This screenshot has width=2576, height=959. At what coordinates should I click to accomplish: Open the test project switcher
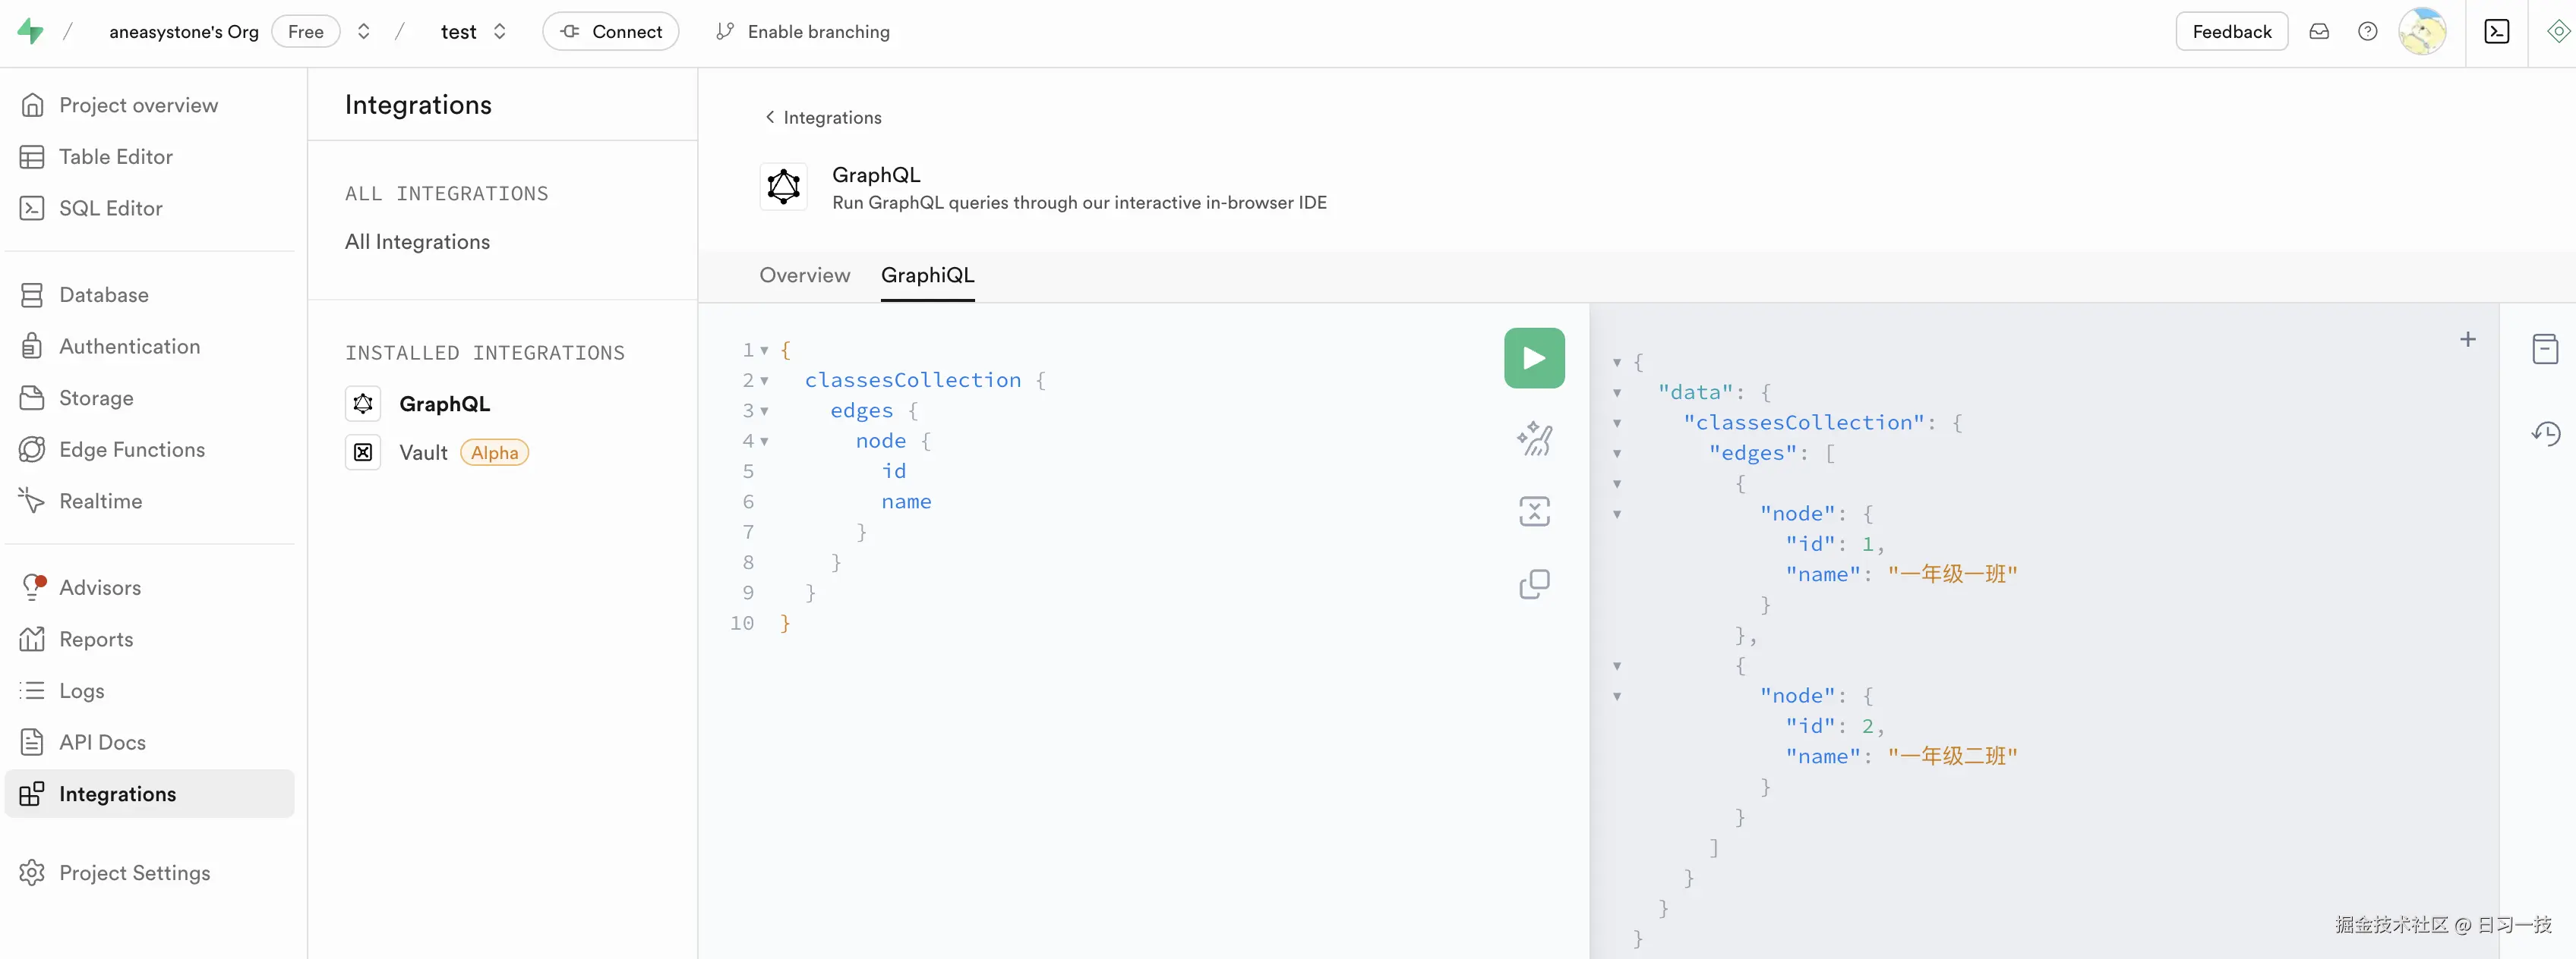[500, 31]
